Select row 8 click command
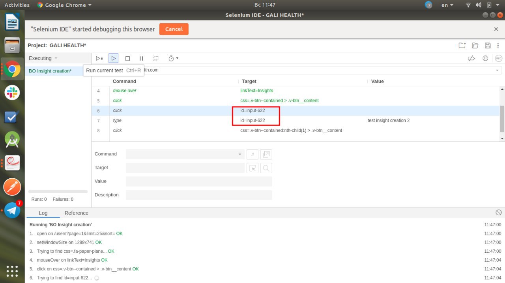 point(296,130)
